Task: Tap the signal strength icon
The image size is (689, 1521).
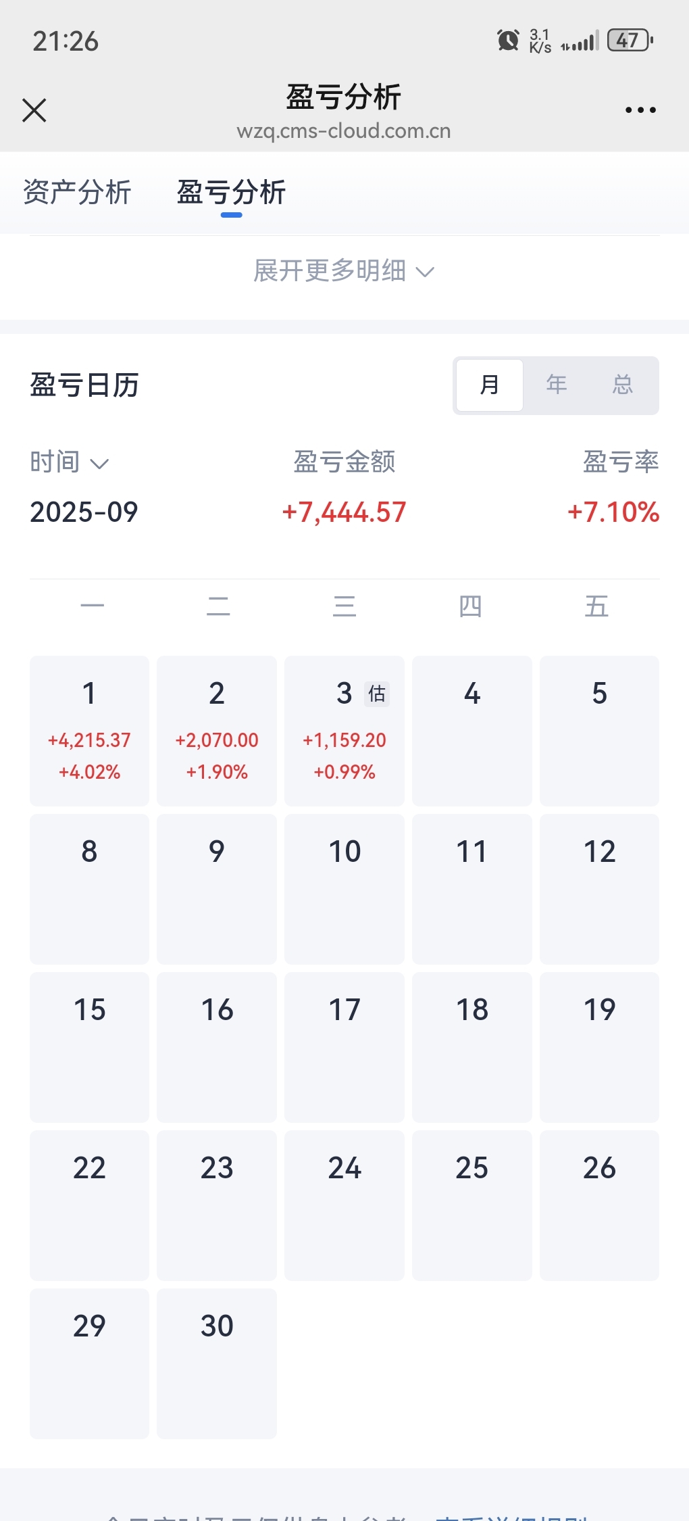Action: coord(580,41)
